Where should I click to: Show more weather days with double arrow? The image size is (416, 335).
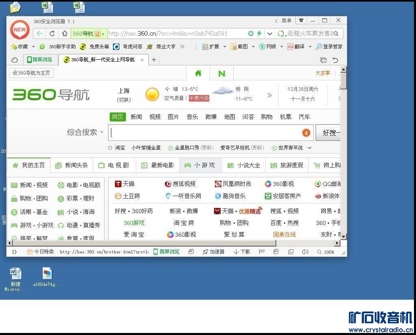tap(270, 95)
